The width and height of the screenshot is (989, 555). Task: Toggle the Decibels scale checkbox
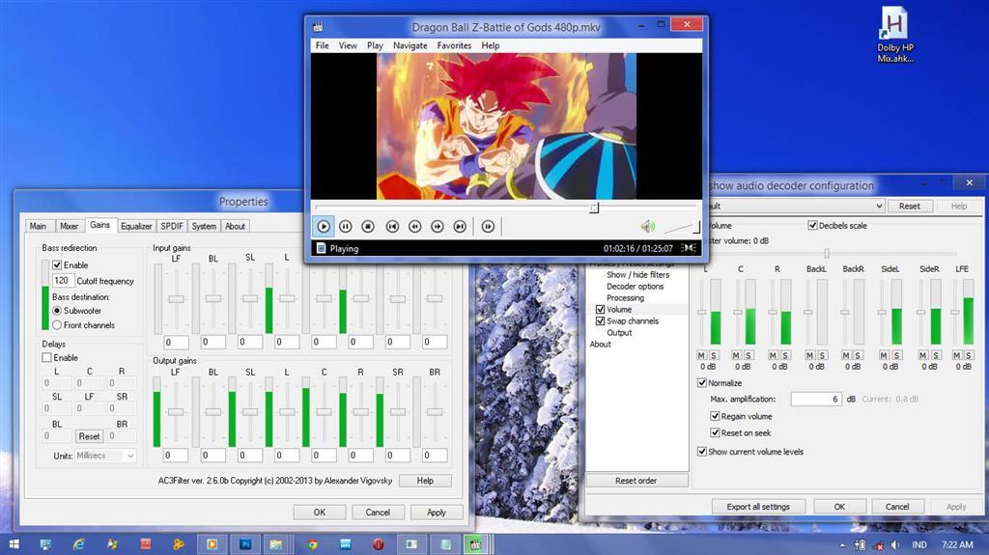812,226
